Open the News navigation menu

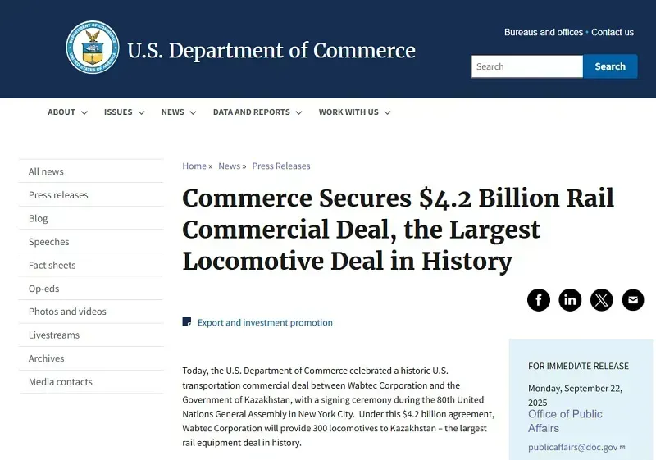(179, 112)
